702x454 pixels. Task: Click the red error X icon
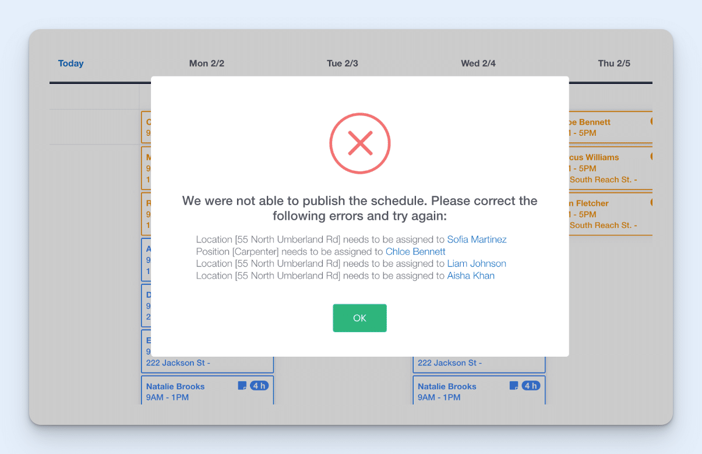point(359,143)
